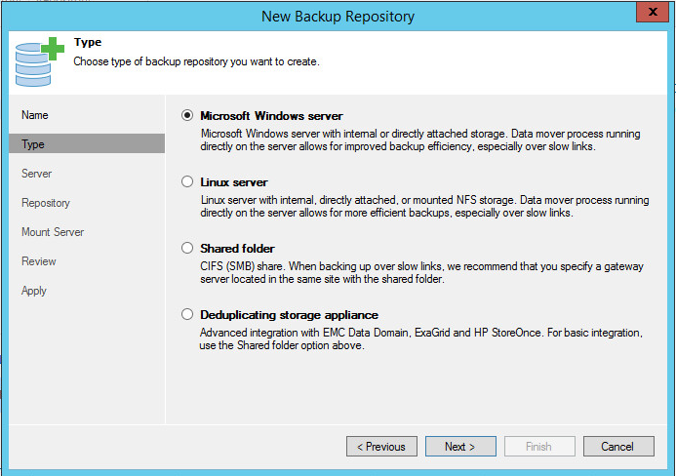Cancel the repository creation wizard

tap(617, 447)
